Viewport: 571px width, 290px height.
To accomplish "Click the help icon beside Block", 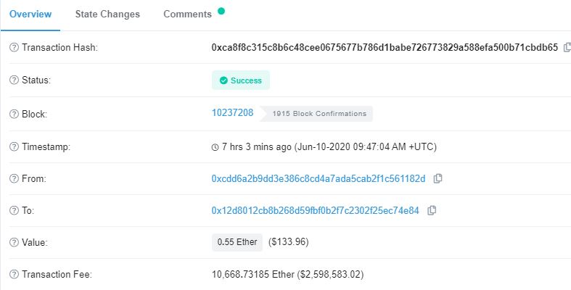I will click(14, 115).
